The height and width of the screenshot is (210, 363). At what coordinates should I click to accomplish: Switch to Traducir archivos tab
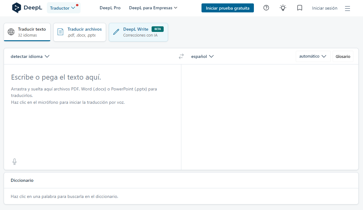tap(80, 32)
